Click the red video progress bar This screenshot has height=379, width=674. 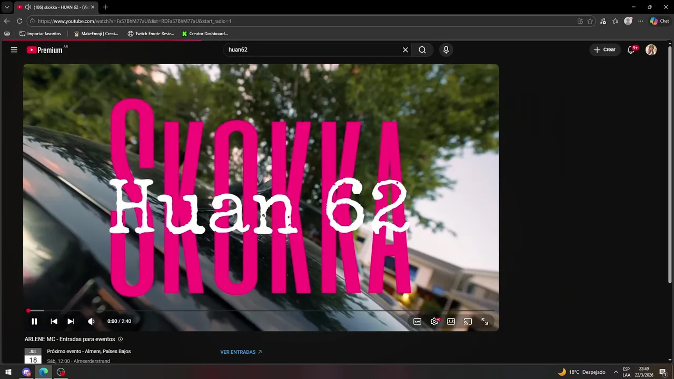pos(261,311)
